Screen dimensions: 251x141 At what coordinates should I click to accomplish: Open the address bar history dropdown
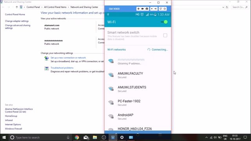tap(223, 7)
